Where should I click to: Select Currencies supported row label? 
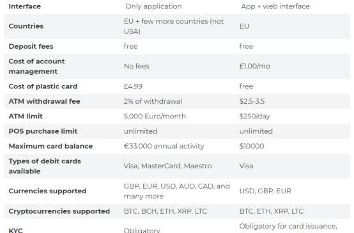(x=47, y=191)
